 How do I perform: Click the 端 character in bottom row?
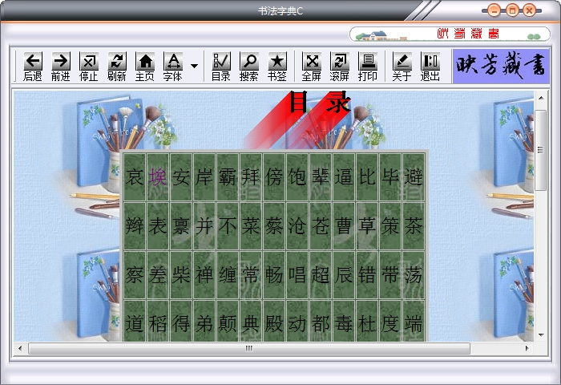pos(414,324)
